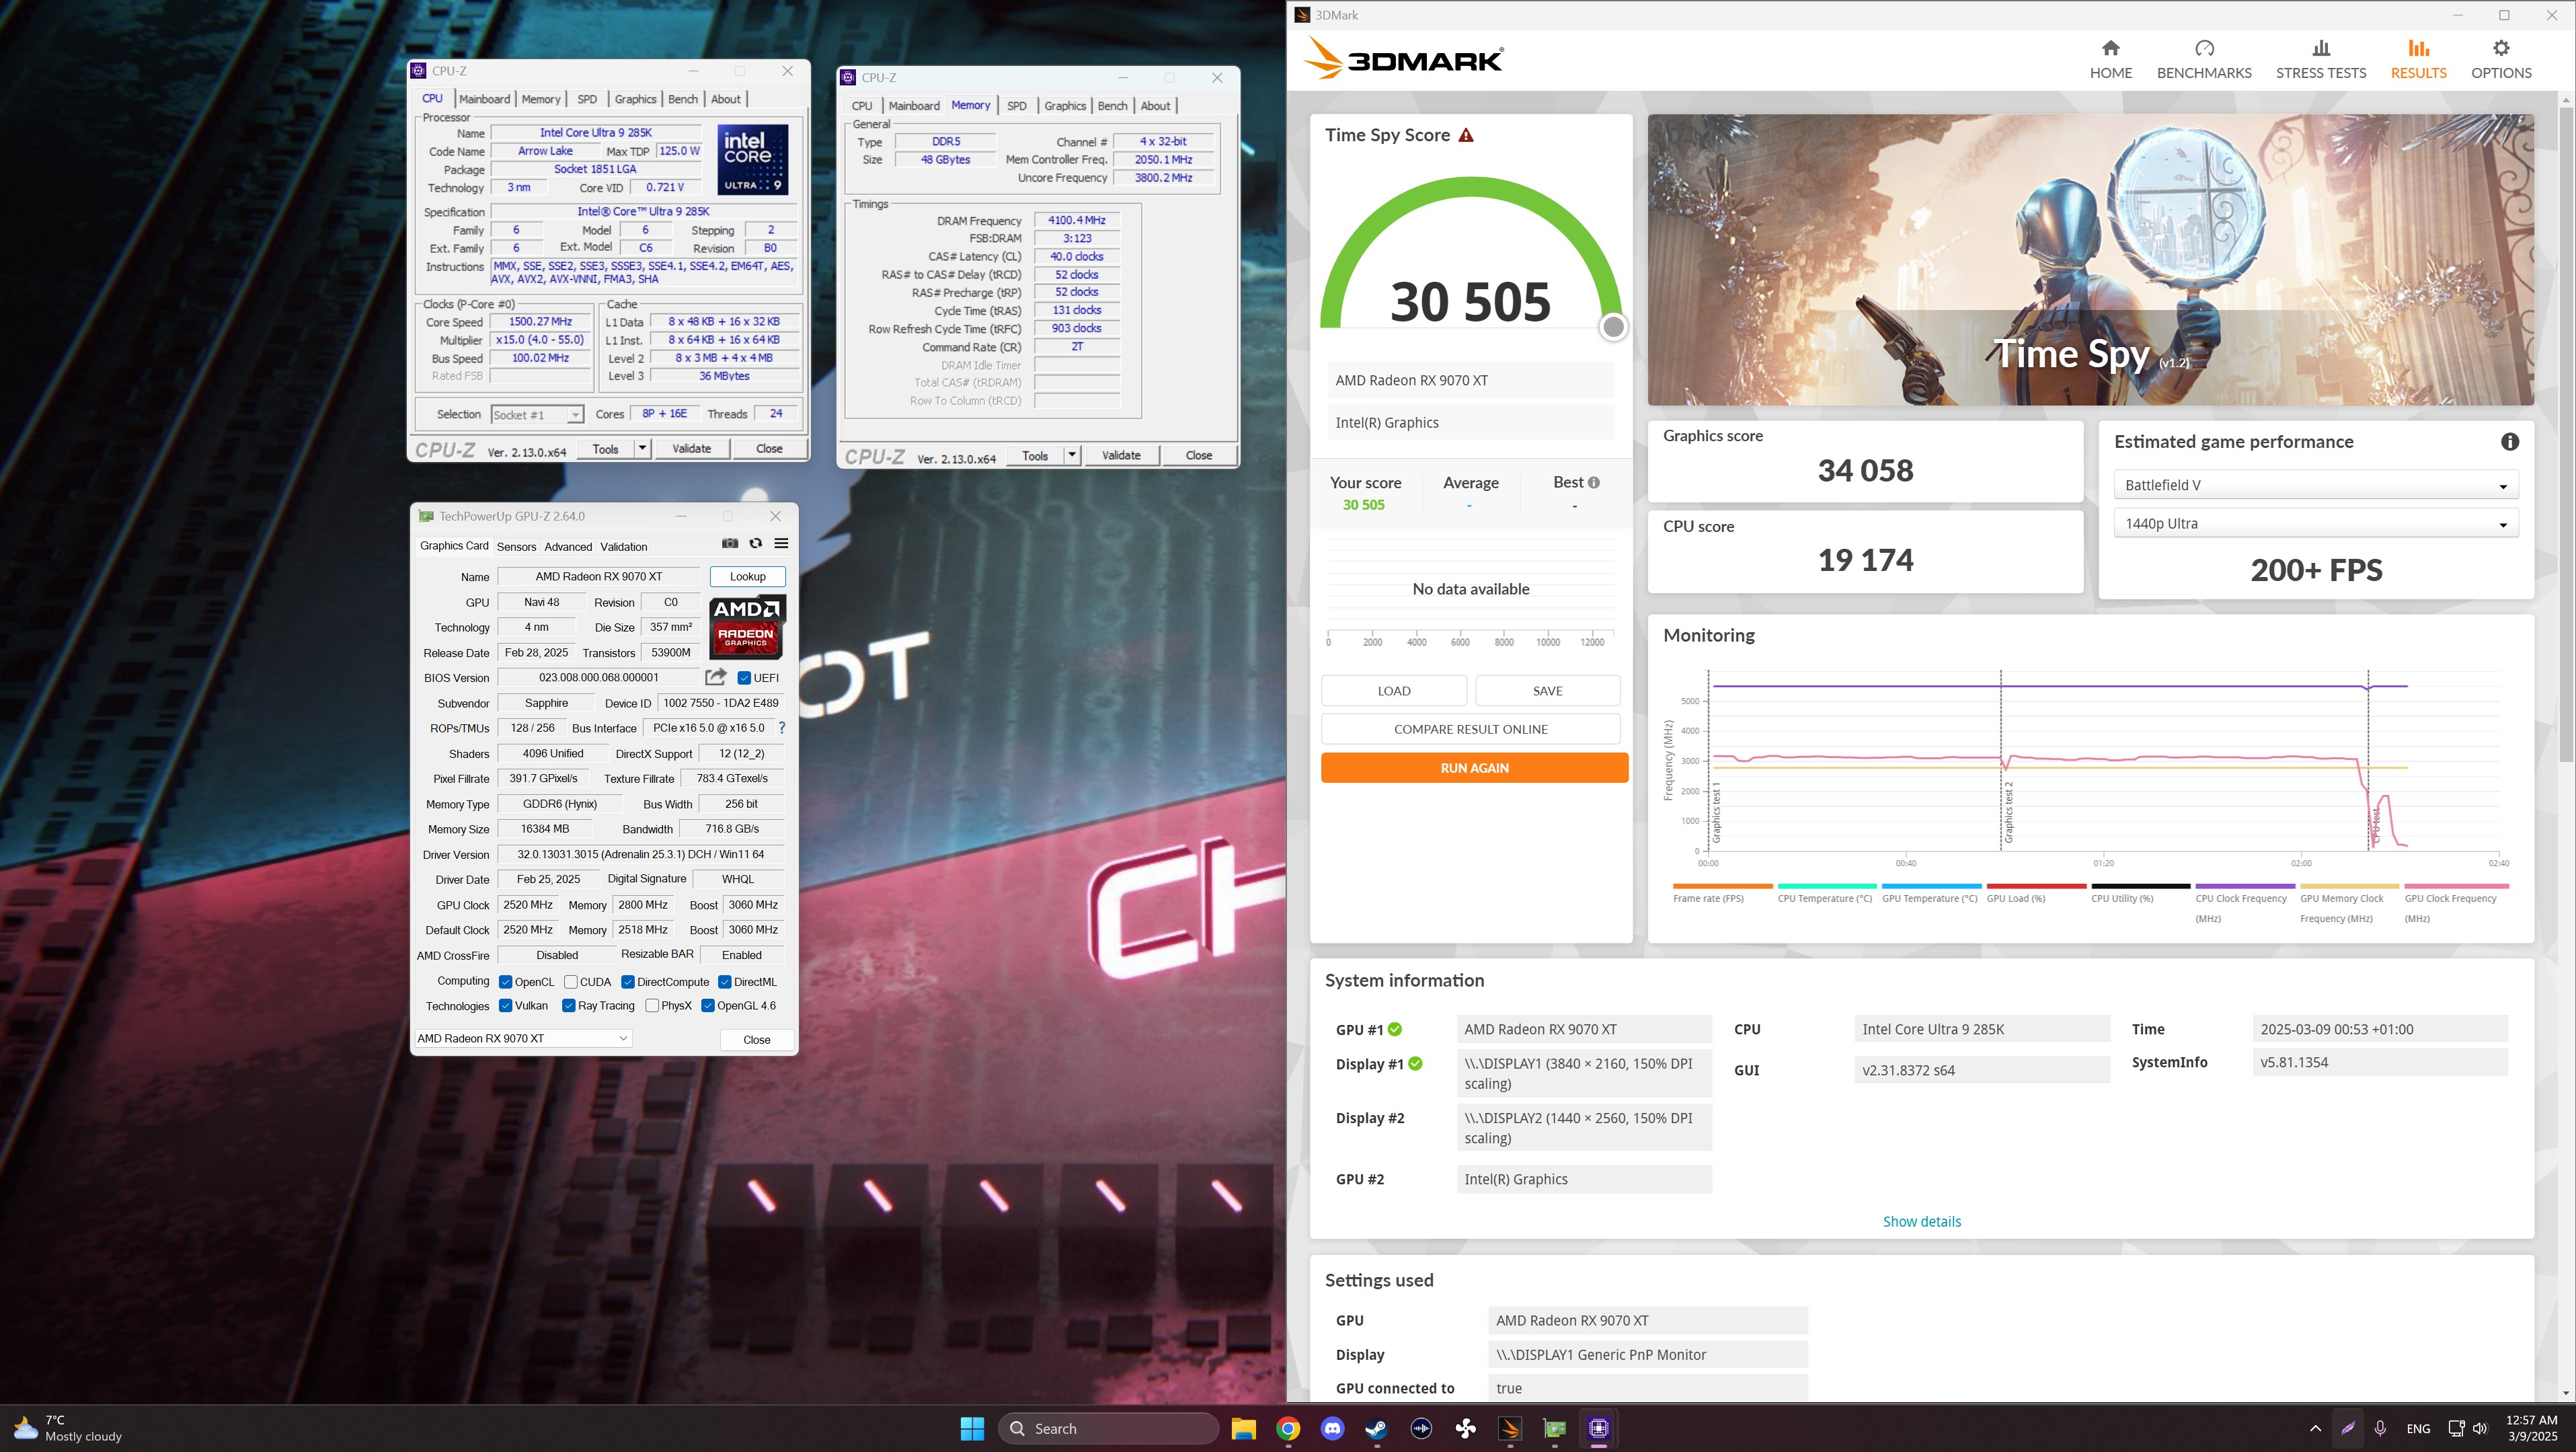This screenshot has width=2576, height=1452.
Task: Open Windows Start menu
Action: [x=972, y=1428]
